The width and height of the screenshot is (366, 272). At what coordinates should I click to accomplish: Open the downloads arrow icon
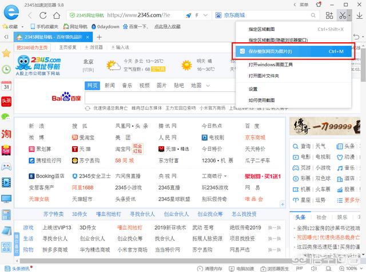360,15
